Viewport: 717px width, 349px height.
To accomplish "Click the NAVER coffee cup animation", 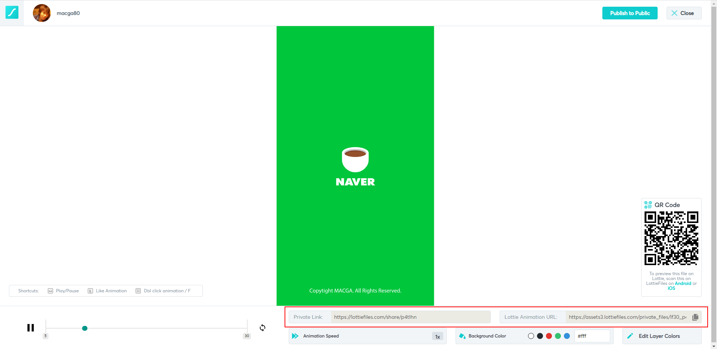I will (x=355, y=166).
